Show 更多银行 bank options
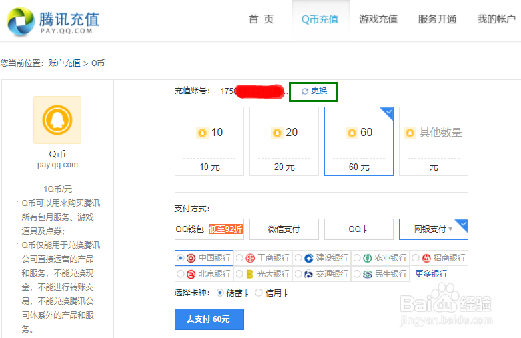Image resolution: width=521 pixels, height=338 pixels. (x=431, y=274)
